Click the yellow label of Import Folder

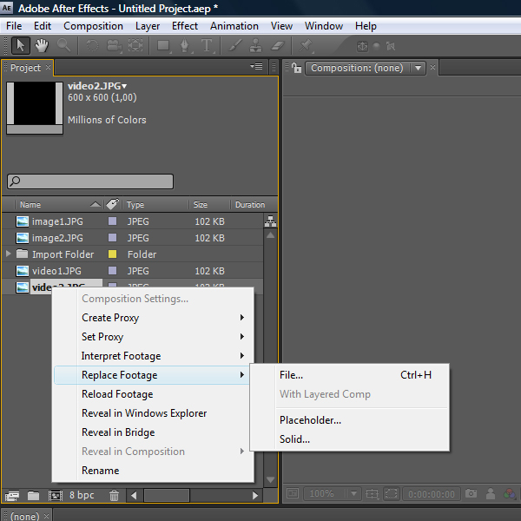pos(112,254)
